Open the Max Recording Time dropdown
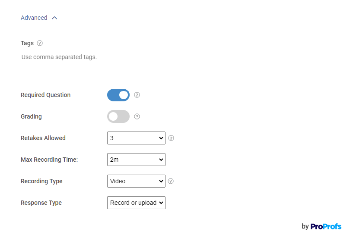 click(136, 160)
